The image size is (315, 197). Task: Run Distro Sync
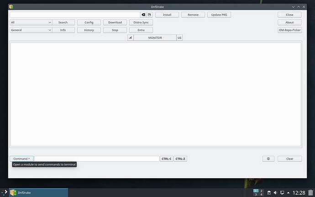[x=141, y=22]
